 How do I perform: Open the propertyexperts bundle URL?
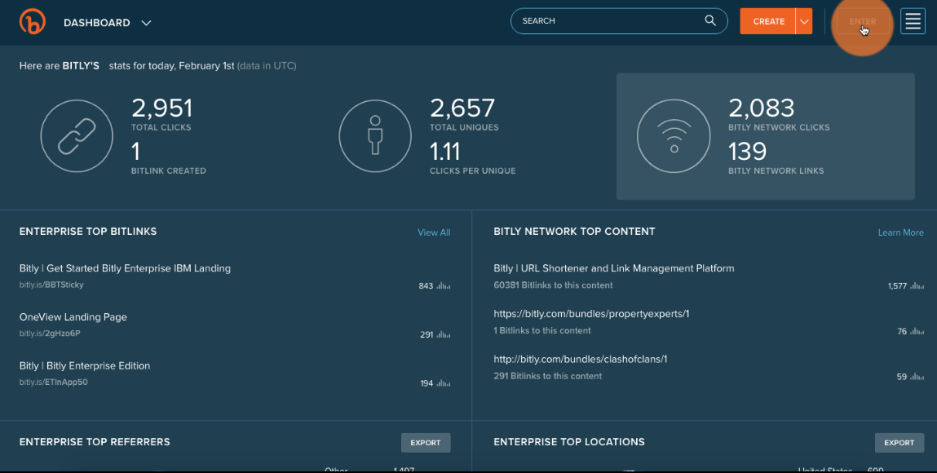(591, 313)
